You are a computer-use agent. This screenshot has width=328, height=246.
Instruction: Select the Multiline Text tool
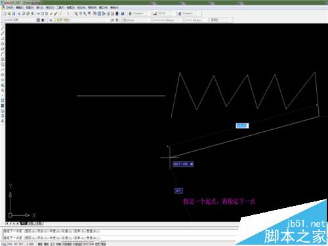[3, 121]
